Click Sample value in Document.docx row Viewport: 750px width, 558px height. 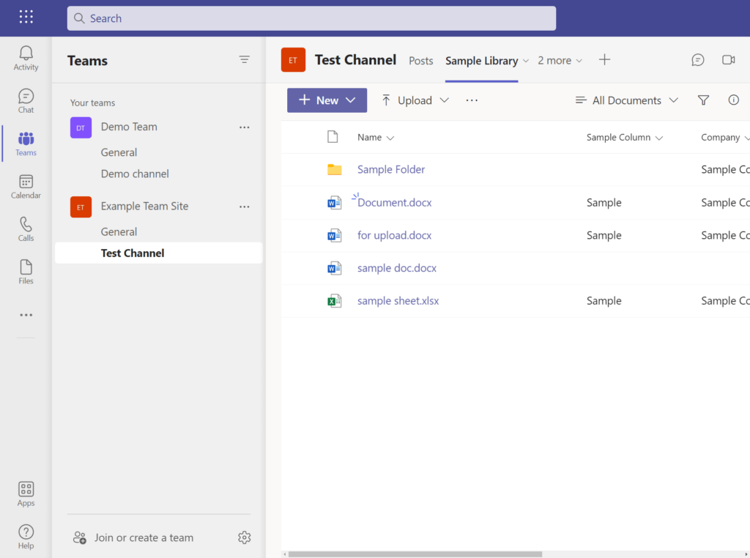[604, 203]
